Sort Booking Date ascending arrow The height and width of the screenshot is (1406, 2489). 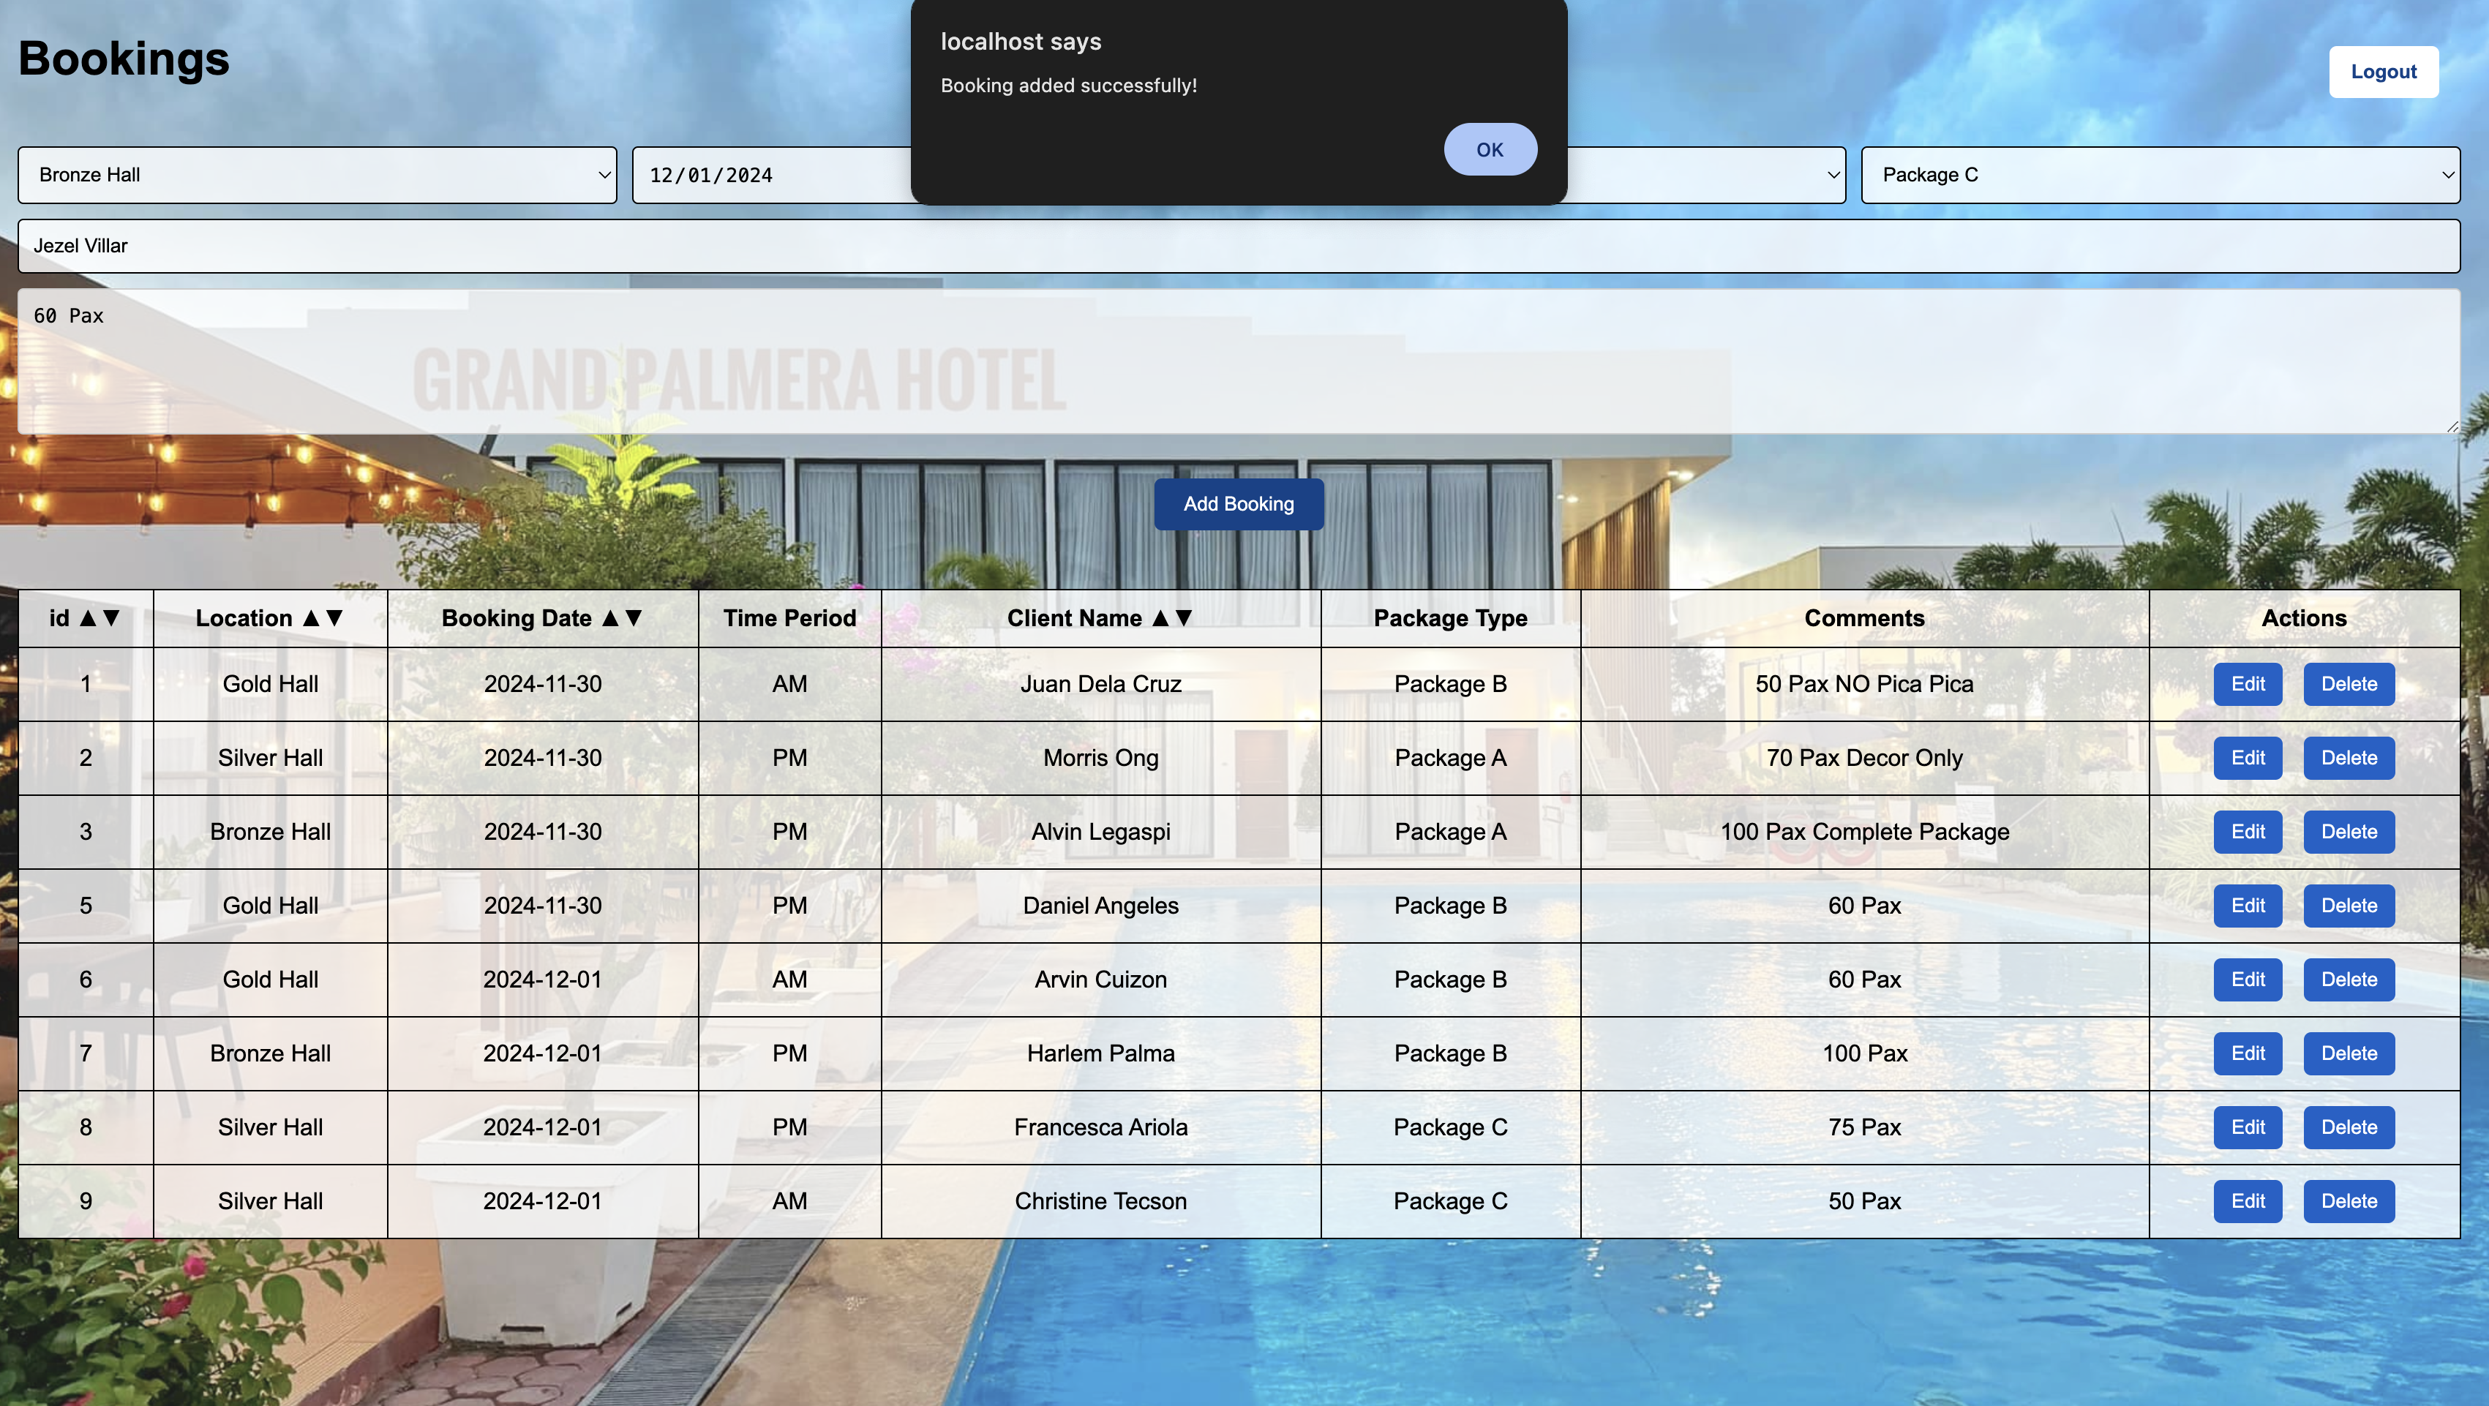(611, 618)
